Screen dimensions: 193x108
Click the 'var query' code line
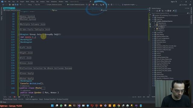(28, 37)
